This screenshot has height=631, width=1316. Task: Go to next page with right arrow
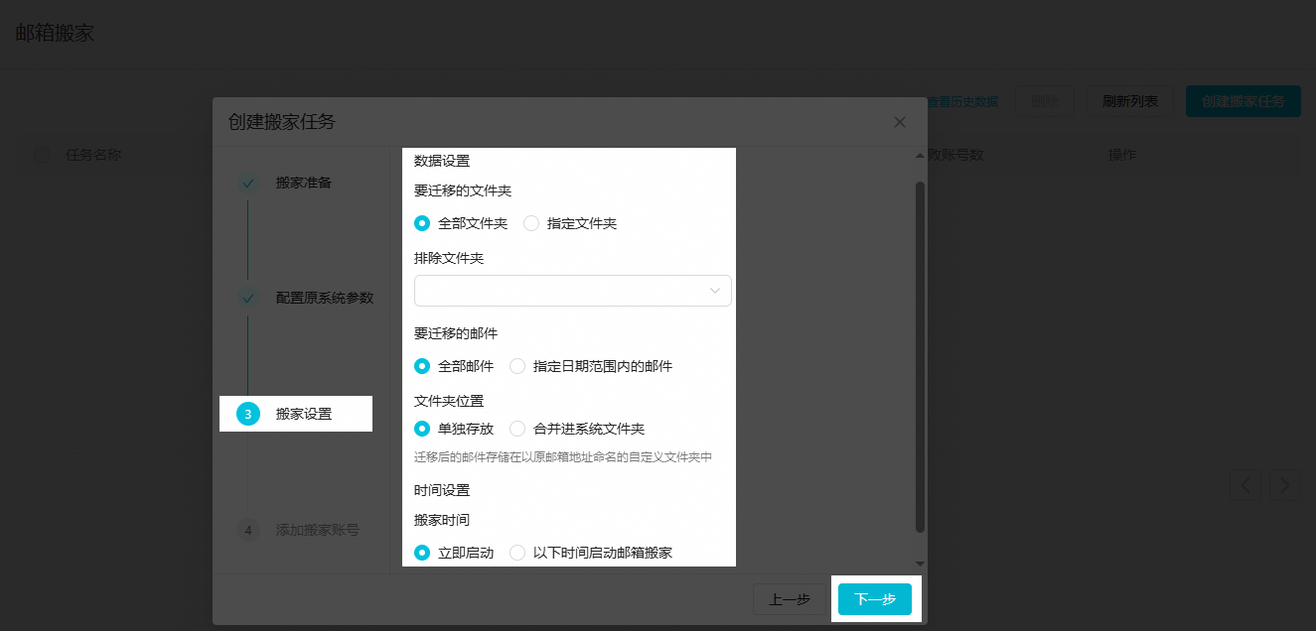(x=1285, y=485)
